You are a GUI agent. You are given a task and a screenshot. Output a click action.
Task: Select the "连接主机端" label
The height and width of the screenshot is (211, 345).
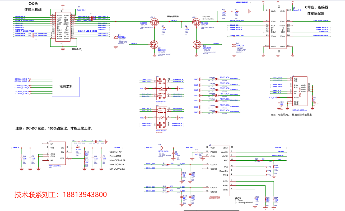point(33,10)
